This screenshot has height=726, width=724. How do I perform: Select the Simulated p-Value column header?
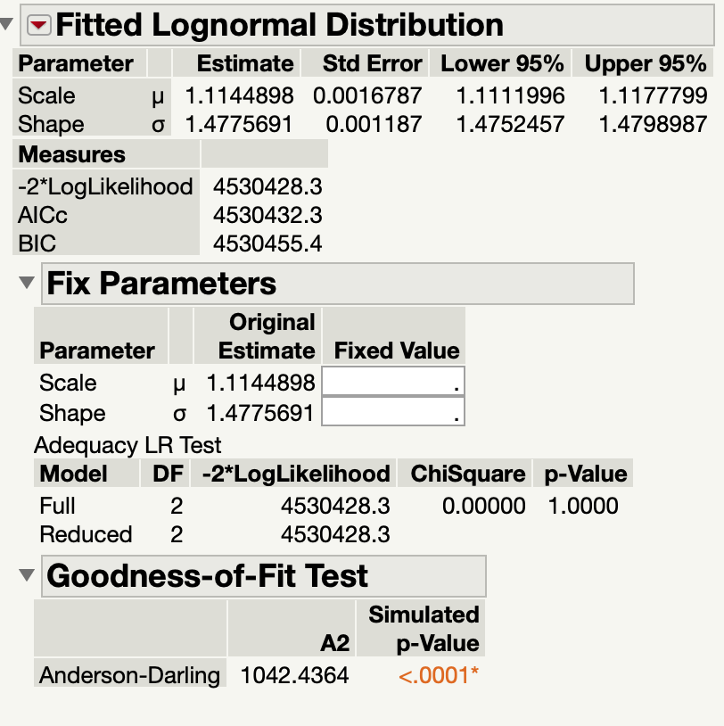[421, 629]
